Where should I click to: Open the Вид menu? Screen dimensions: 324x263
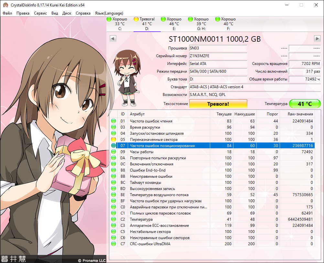click(x=55, y=13)
